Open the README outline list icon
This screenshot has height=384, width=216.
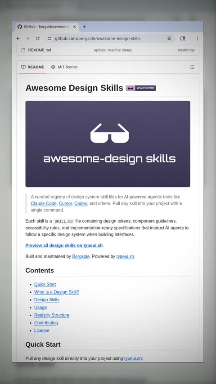[x=192, y=67]
